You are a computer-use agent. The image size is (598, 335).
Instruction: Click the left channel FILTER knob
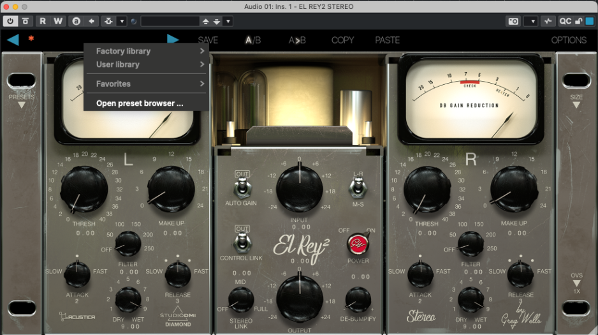point(128,244)
